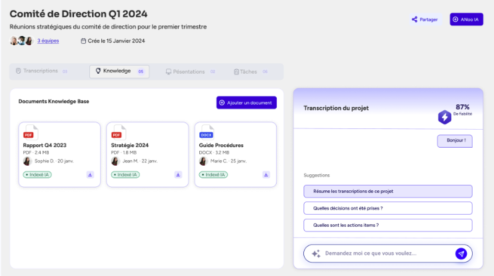The height and width of the screenshot is (276, 494).
Task: Click Marie C. avatar on Guide card
Action: coord(203,161)
